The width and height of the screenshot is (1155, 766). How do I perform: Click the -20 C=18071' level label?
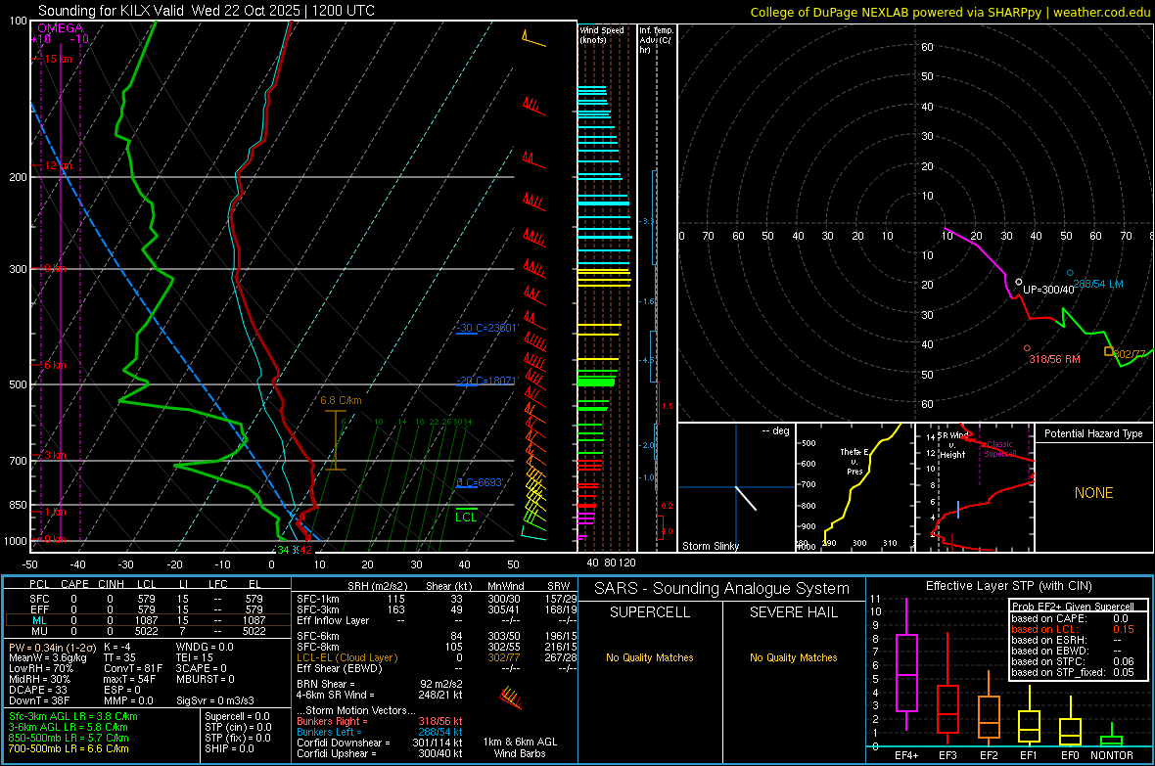click(x=486, y=381)
